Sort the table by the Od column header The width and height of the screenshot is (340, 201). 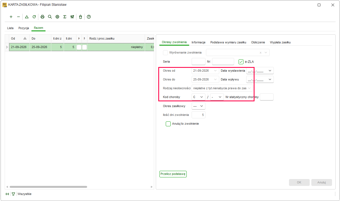[19, 38]
